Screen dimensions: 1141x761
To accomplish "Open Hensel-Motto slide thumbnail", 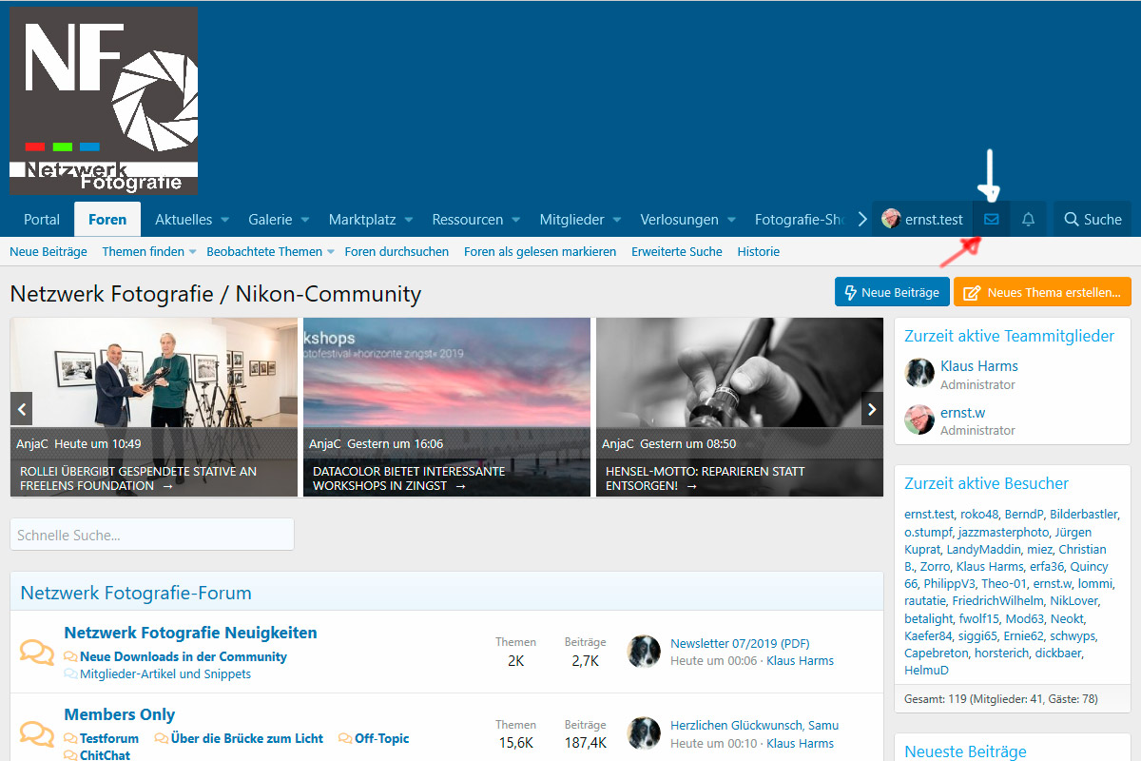I will point(739,407).
